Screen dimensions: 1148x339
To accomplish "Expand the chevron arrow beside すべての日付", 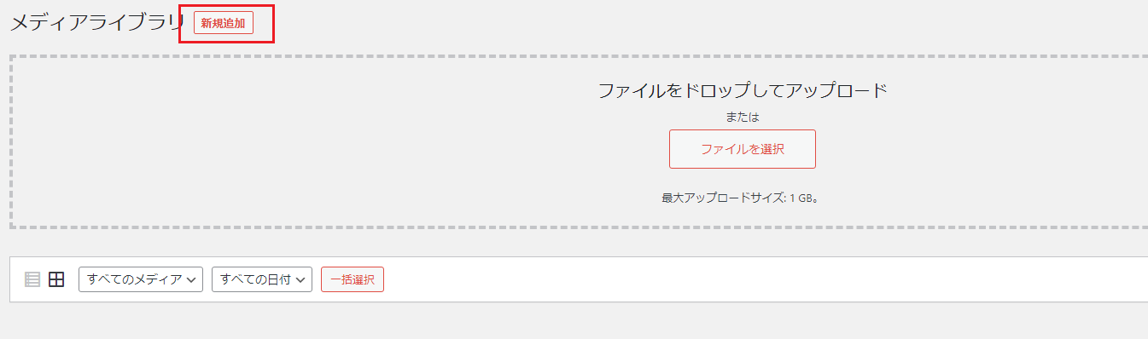I will point(301,279).
